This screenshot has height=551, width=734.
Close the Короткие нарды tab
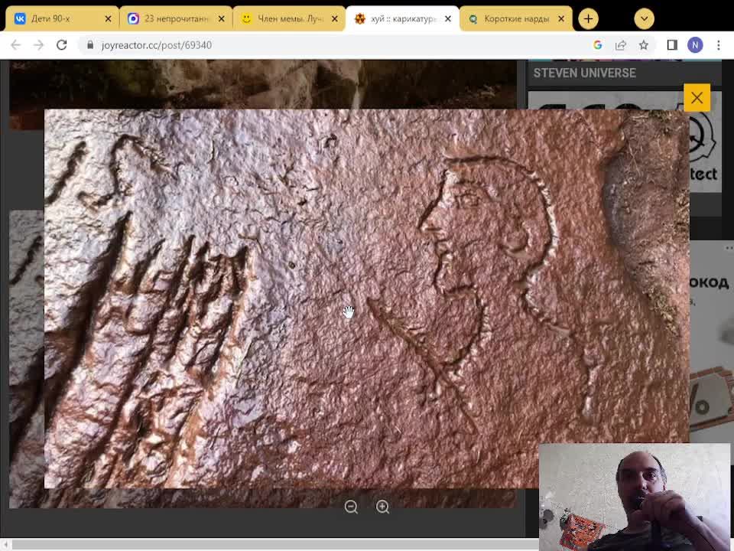pyautogui.click(x=561, y=18)
